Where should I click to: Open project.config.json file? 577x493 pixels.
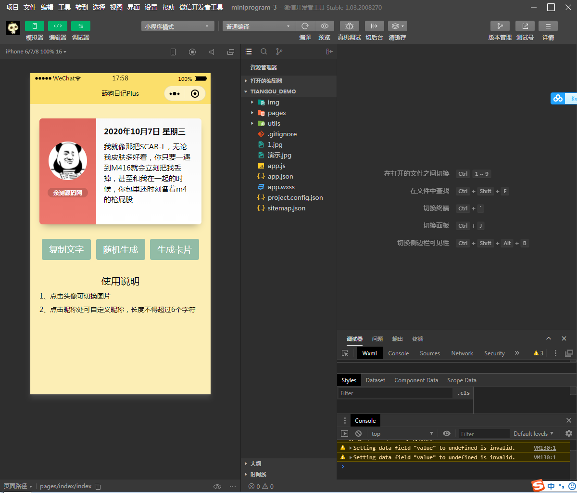(x=288, y=197)
